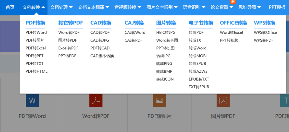Screen dimensions: 289x132
Task: Expand the 文档处理 dropdown arrow
Action: click(71, 8)
